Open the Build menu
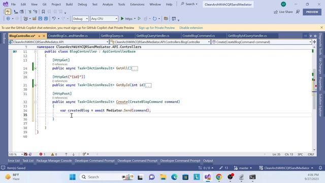The image size is (325, 183). [x=69, y=5]
